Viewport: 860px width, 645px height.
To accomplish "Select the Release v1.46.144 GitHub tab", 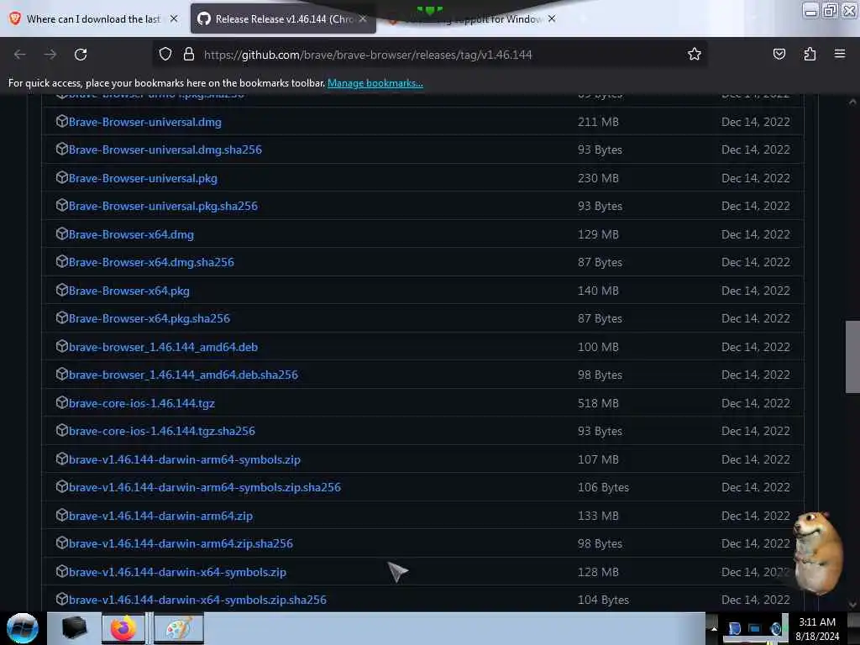I will tap(284, 19).
